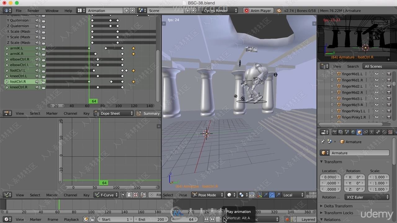
Task: Open the World properties globe tab
Action: pyautogui.click(x=353, y=132)
